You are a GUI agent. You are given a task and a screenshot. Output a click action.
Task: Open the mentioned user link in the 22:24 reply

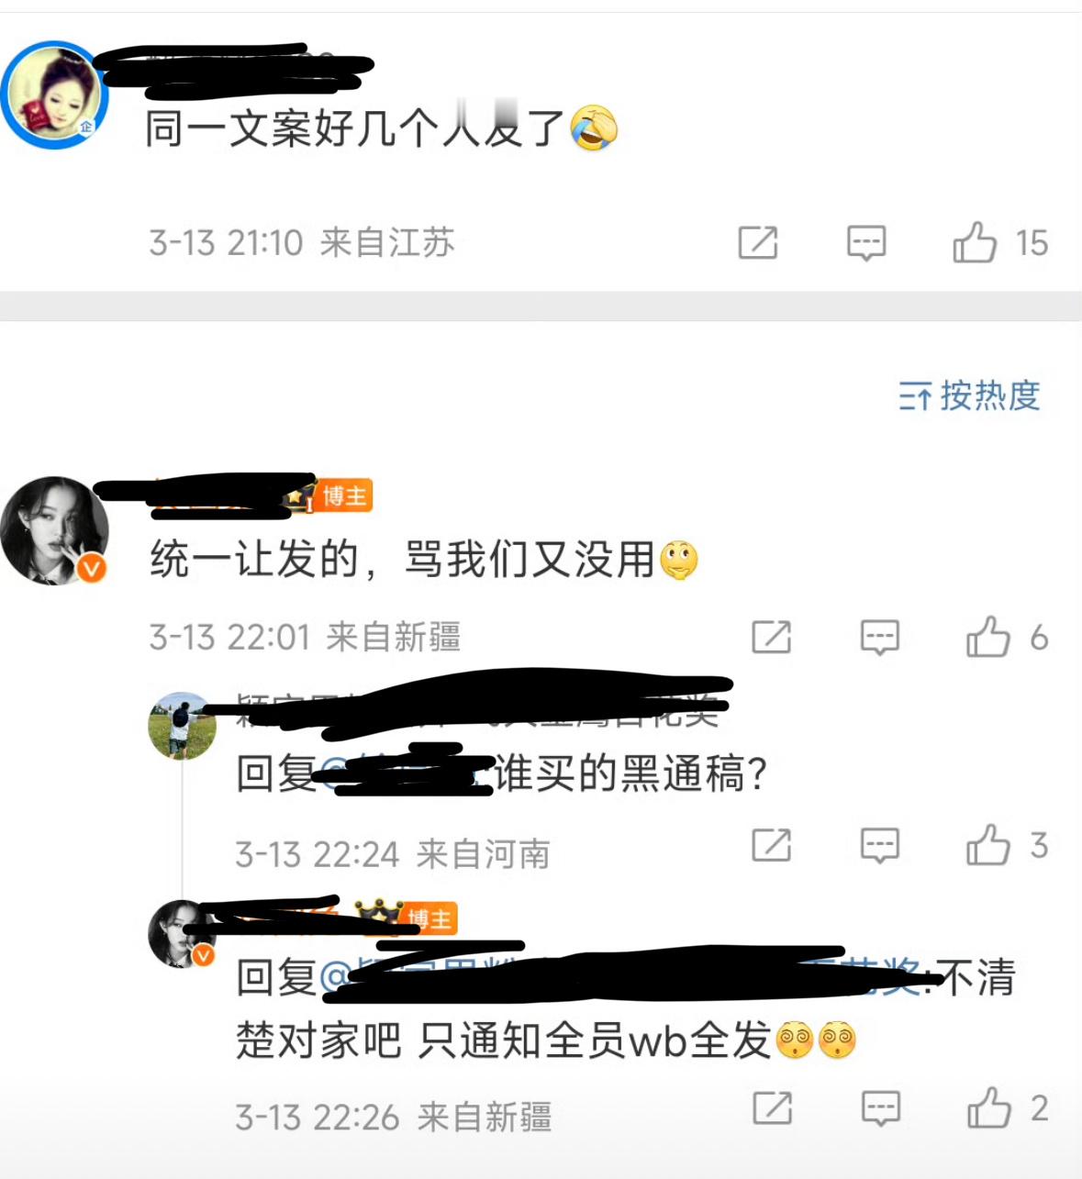pyautogui.click(x=406, y=773)
